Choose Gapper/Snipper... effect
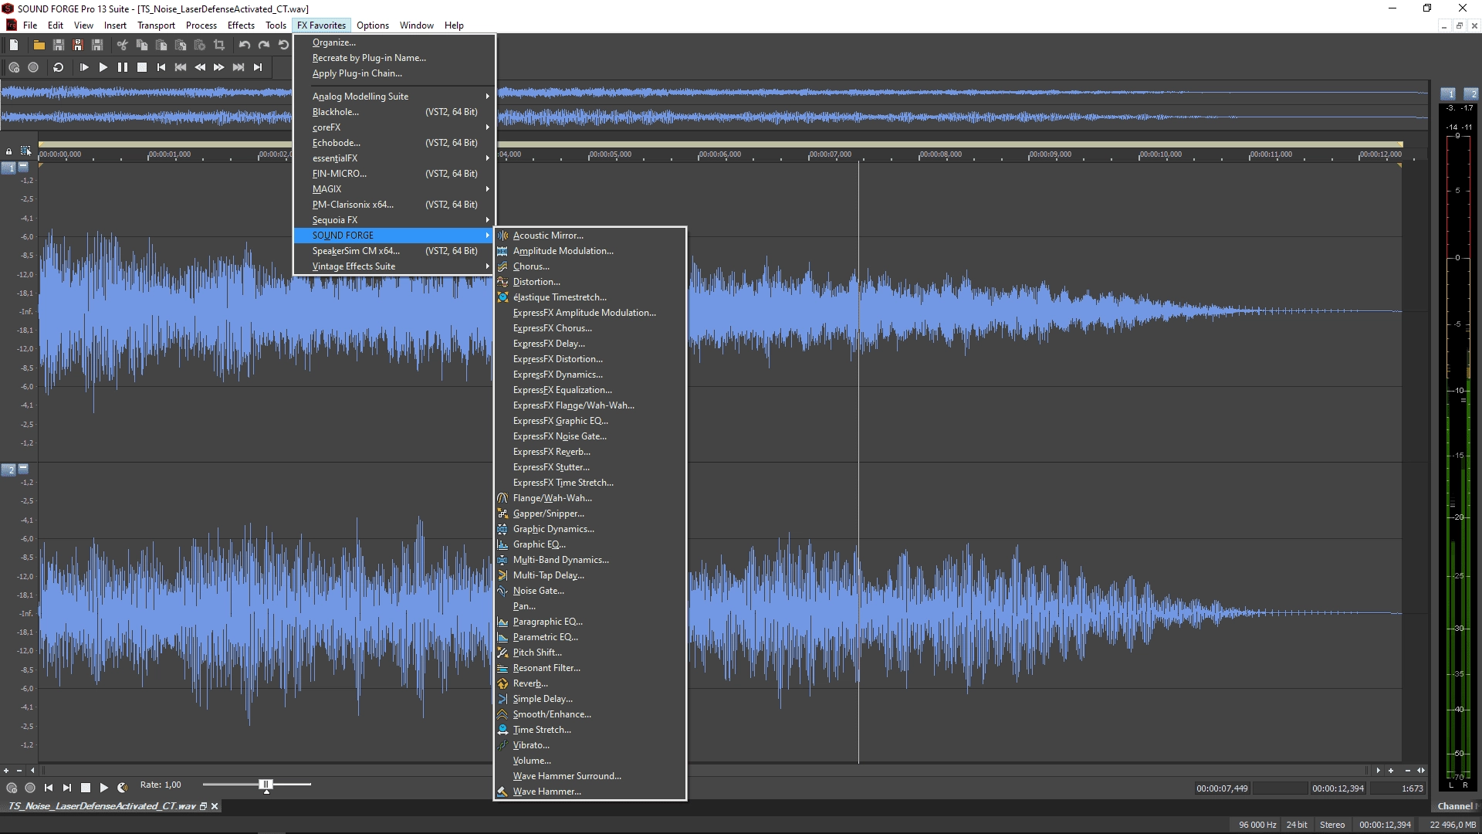The image size is (1482, 834). (x=590, y=514)
